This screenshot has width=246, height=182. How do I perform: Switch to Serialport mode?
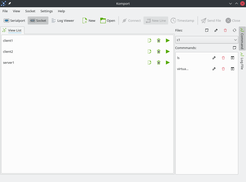pos(14,20)
